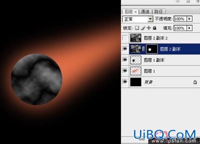Expand the 不透明度 opacity slider arrow

click(189, 19)
